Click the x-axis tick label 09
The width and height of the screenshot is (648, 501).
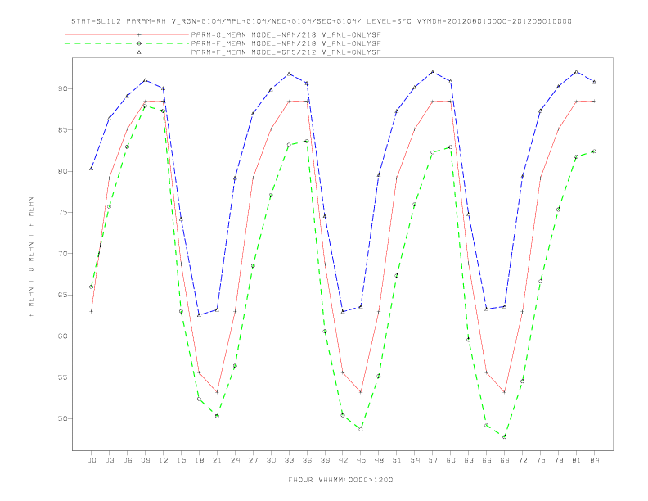[145, 460]
